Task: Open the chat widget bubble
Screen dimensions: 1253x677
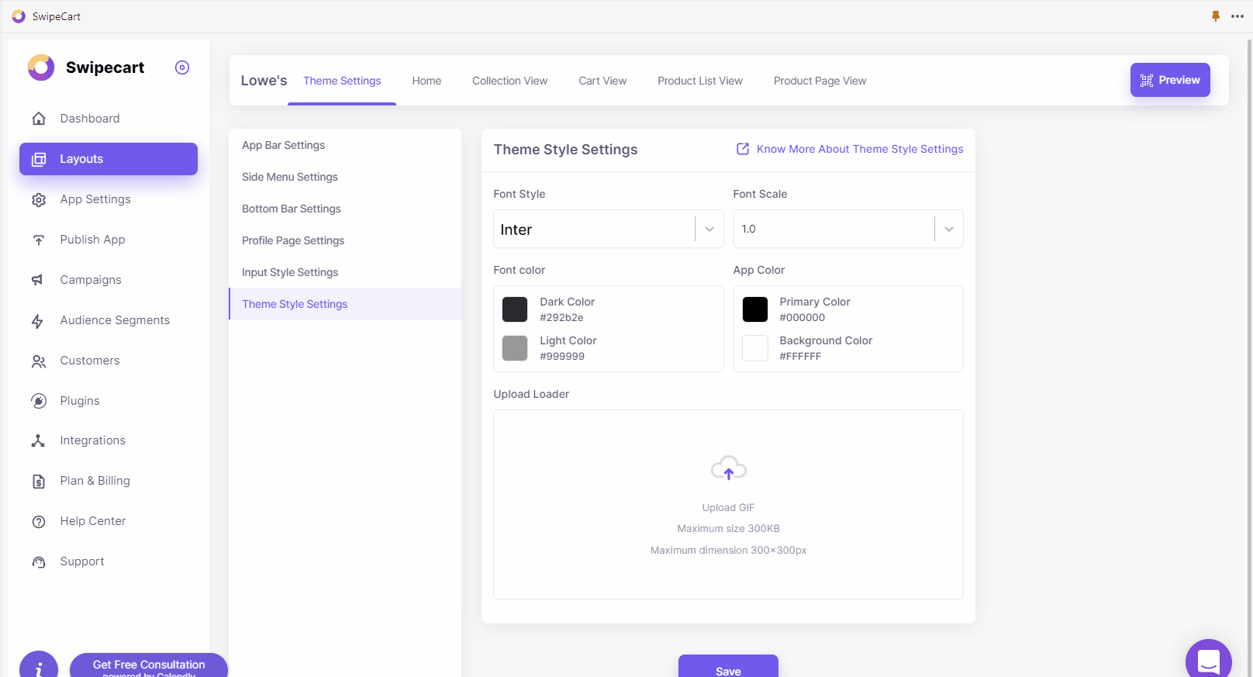Action: [x=1208, y=661]
